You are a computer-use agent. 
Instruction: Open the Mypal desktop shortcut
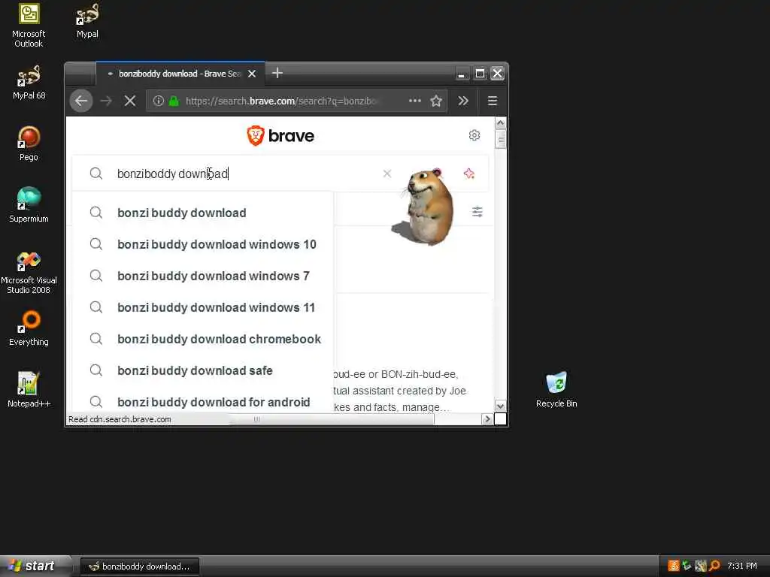[x=87, y=20]
